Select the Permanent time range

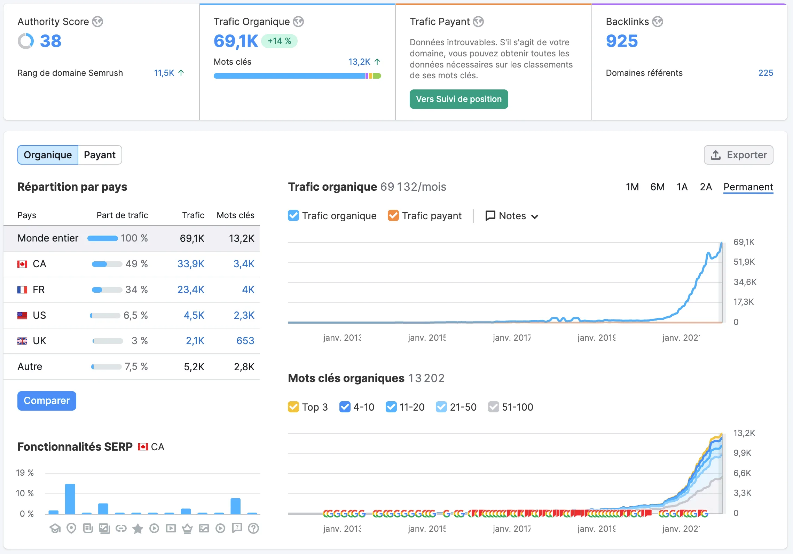click(x=748, y=187)
